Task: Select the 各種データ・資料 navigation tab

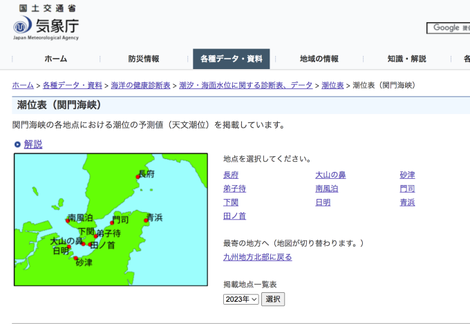Action: (x=232, y=59)
